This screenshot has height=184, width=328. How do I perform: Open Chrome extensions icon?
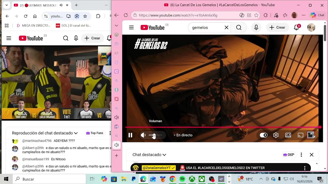(98, 16)
